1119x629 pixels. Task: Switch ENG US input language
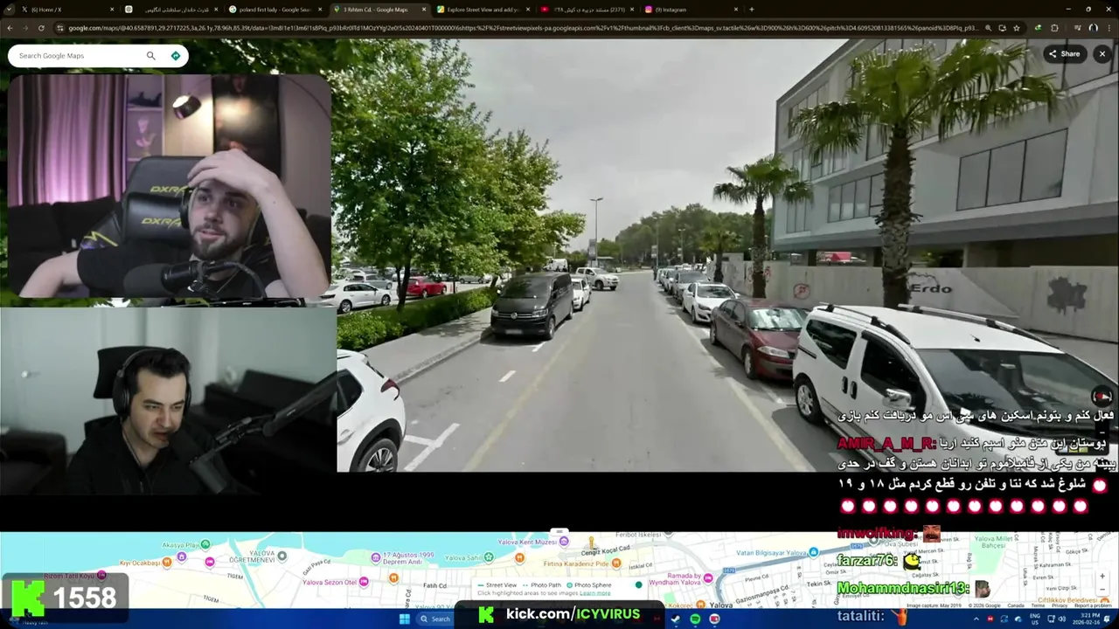tap(1035, 619)
